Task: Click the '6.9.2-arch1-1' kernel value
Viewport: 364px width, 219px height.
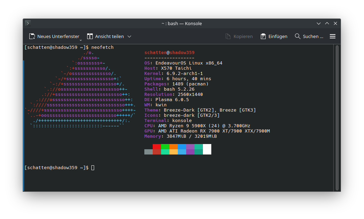Action: point(184,73)
